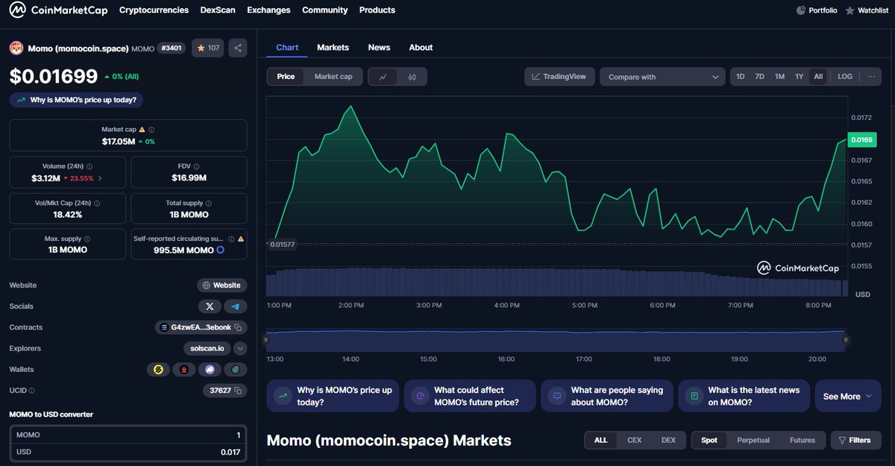The width and height of the screenshot is (895, 466).
Task: Visit the MOMO Website link
Action: (x=222, y=285)
